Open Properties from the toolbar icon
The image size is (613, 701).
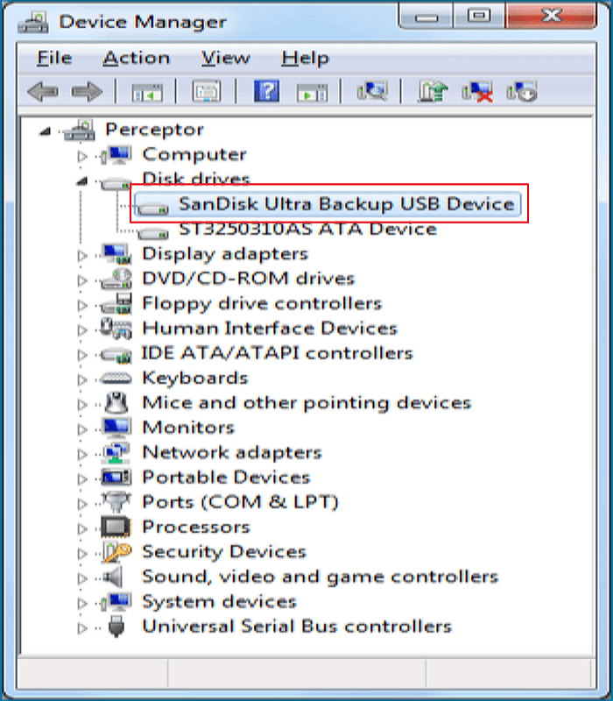point(207,92)
